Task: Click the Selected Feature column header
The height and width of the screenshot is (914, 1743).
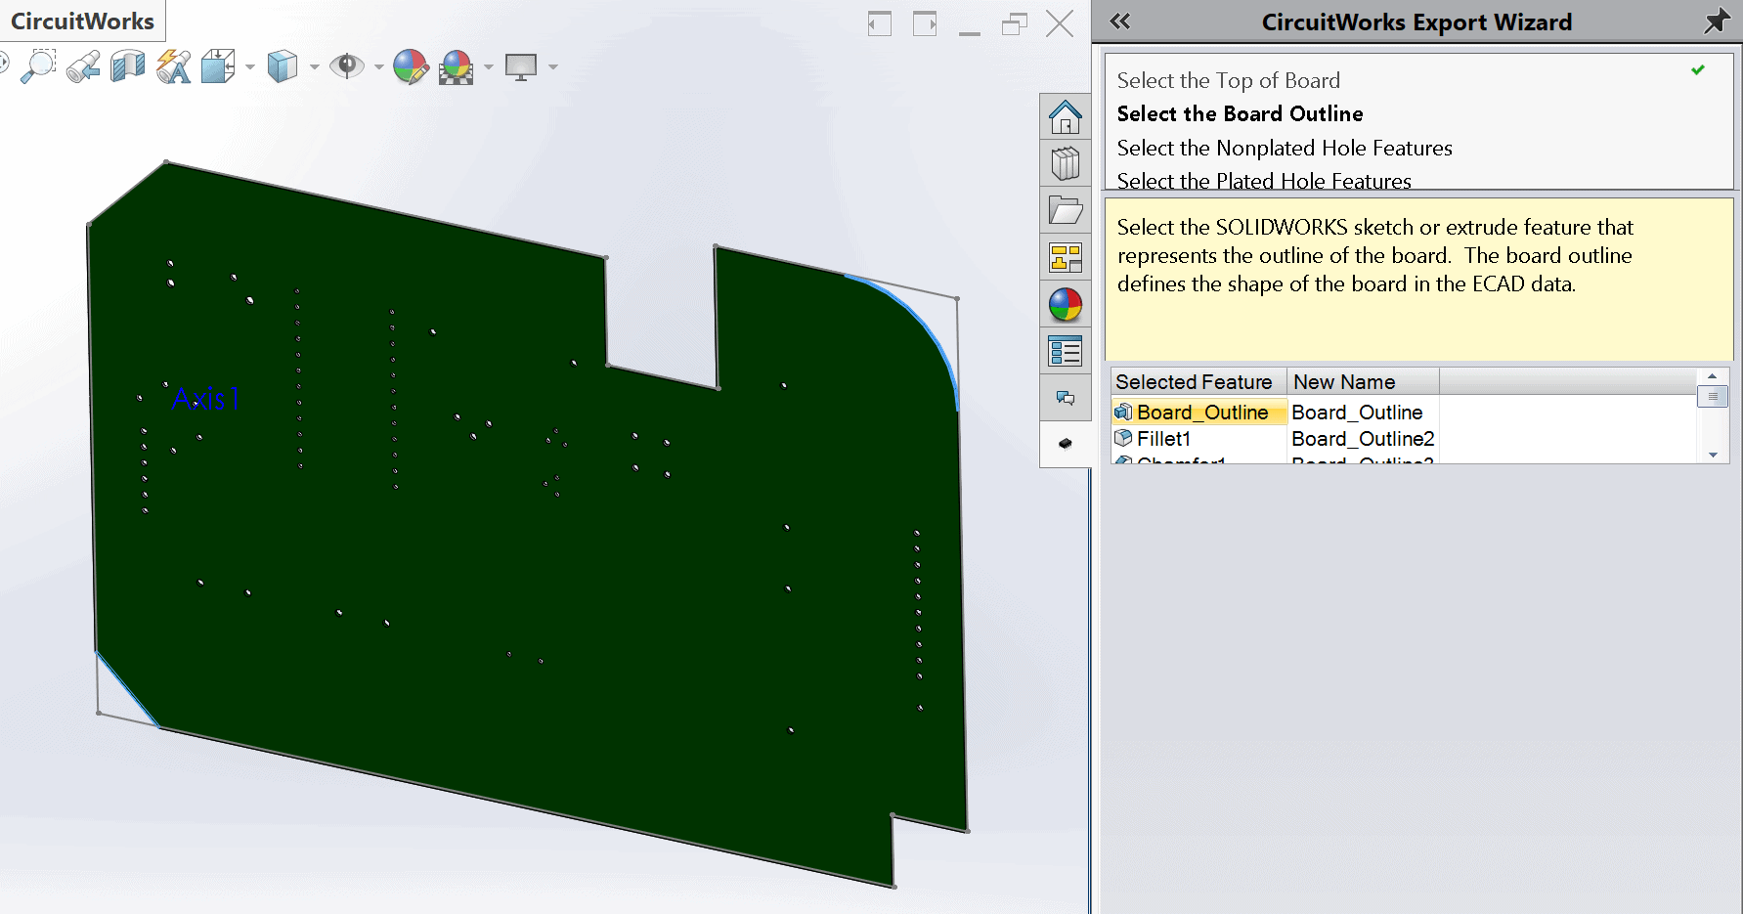Action: pyautogui.click(x=1198, y=381)
